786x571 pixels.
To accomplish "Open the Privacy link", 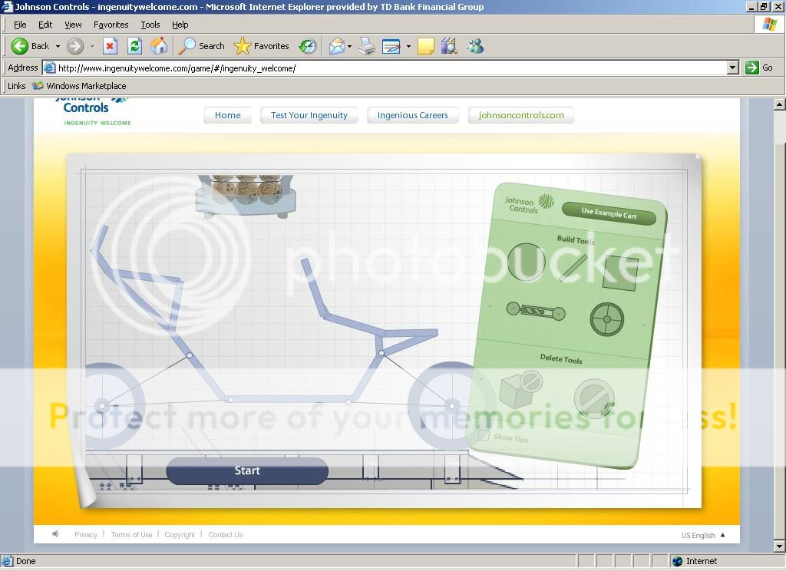I will click(86, 535).
